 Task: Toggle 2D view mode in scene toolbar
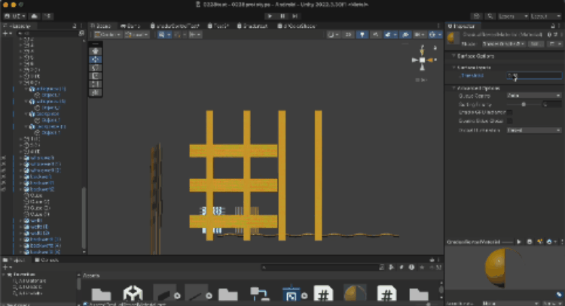[348, 35]
